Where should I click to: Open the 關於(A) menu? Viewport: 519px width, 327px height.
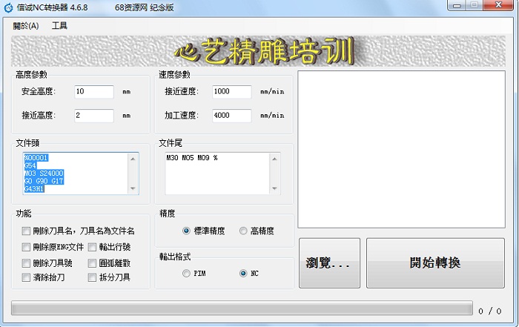pyautogui.click(x=26, y=25)
